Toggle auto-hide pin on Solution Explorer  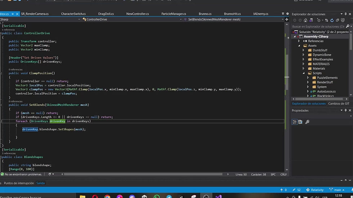tap(345, 14)
